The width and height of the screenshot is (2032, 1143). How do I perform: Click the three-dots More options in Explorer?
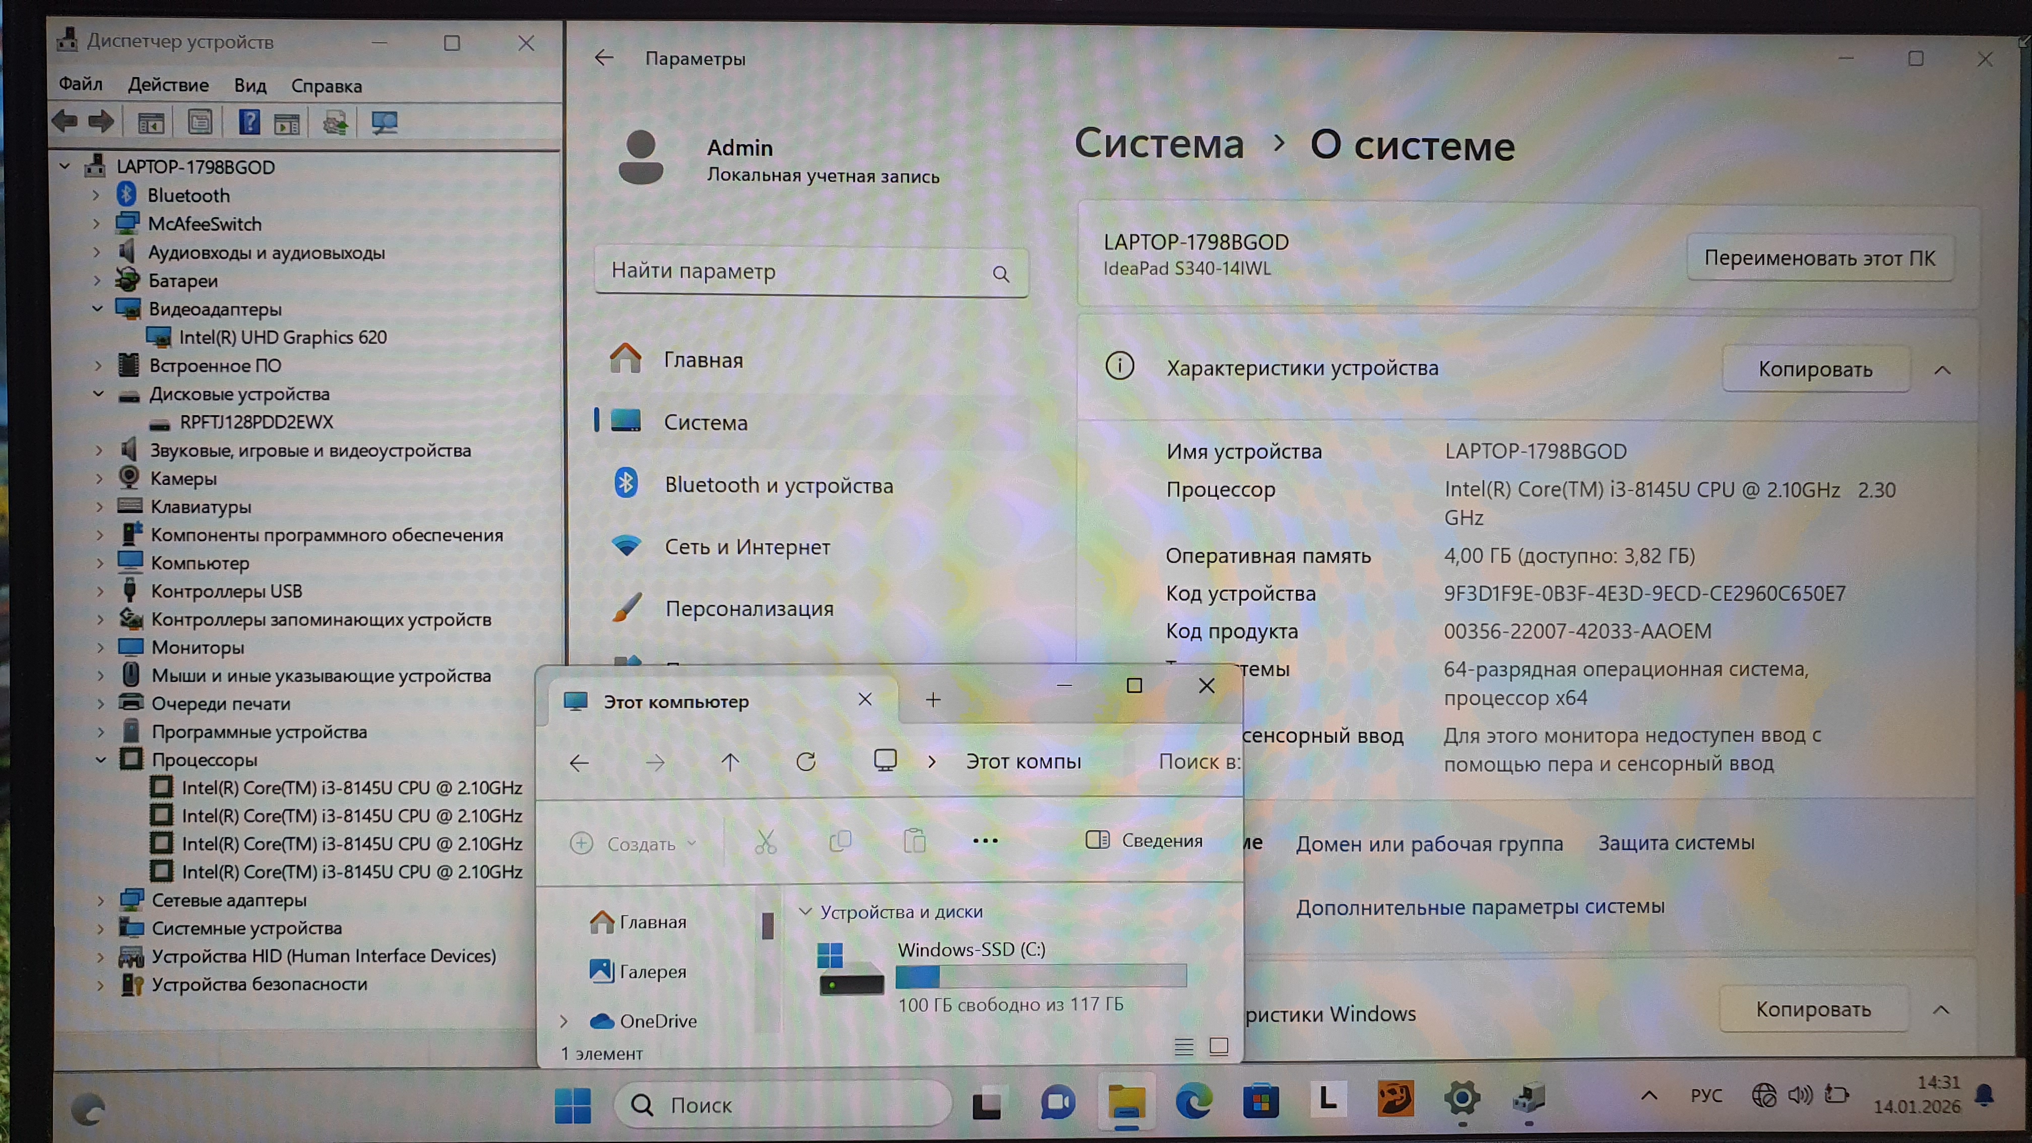[x=985, y=841]
